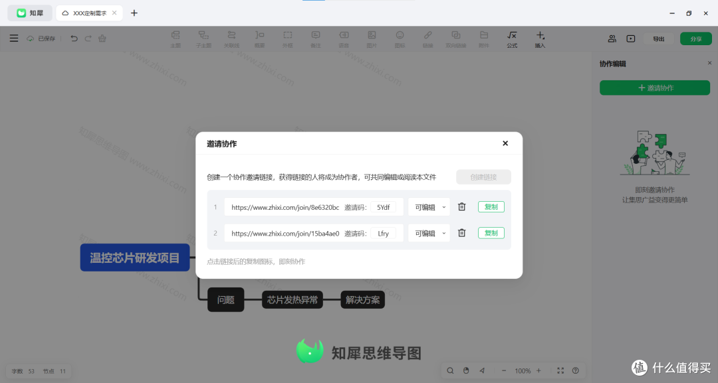Insert a relationship line (关联线)

[232, 39]
